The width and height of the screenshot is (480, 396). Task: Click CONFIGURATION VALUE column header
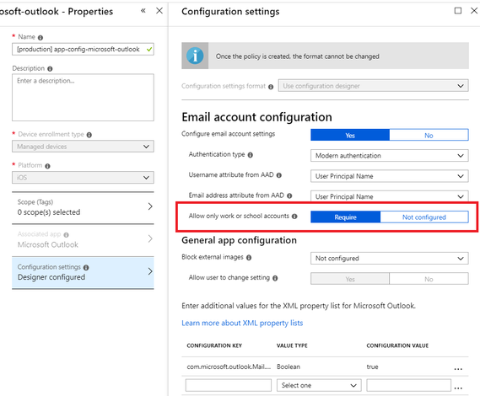[397, 345]
